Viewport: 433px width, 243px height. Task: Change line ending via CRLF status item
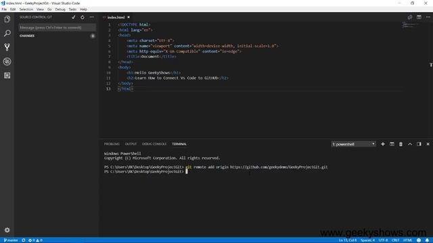click(x=395, y=240)
